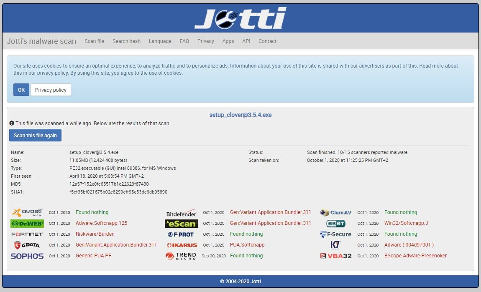
Task: Click F-Secure's Found nothing result
Action: click(x=401, y=234)
